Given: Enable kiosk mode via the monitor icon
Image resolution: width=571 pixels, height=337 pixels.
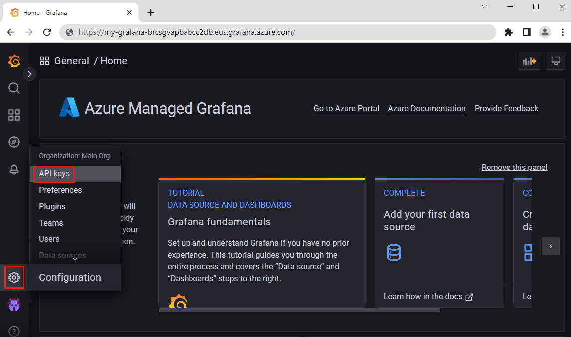Looking at the screenshot, I should [556, 60].
